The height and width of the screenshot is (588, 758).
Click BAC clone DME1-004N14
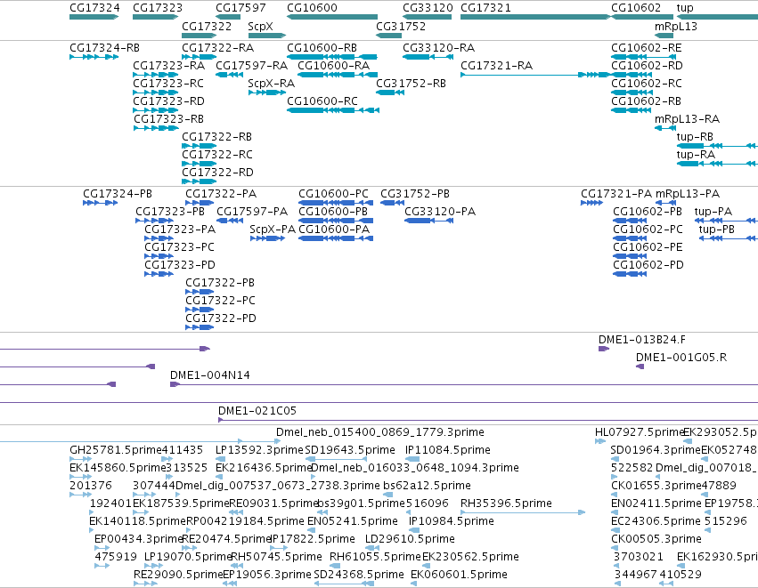210,375
